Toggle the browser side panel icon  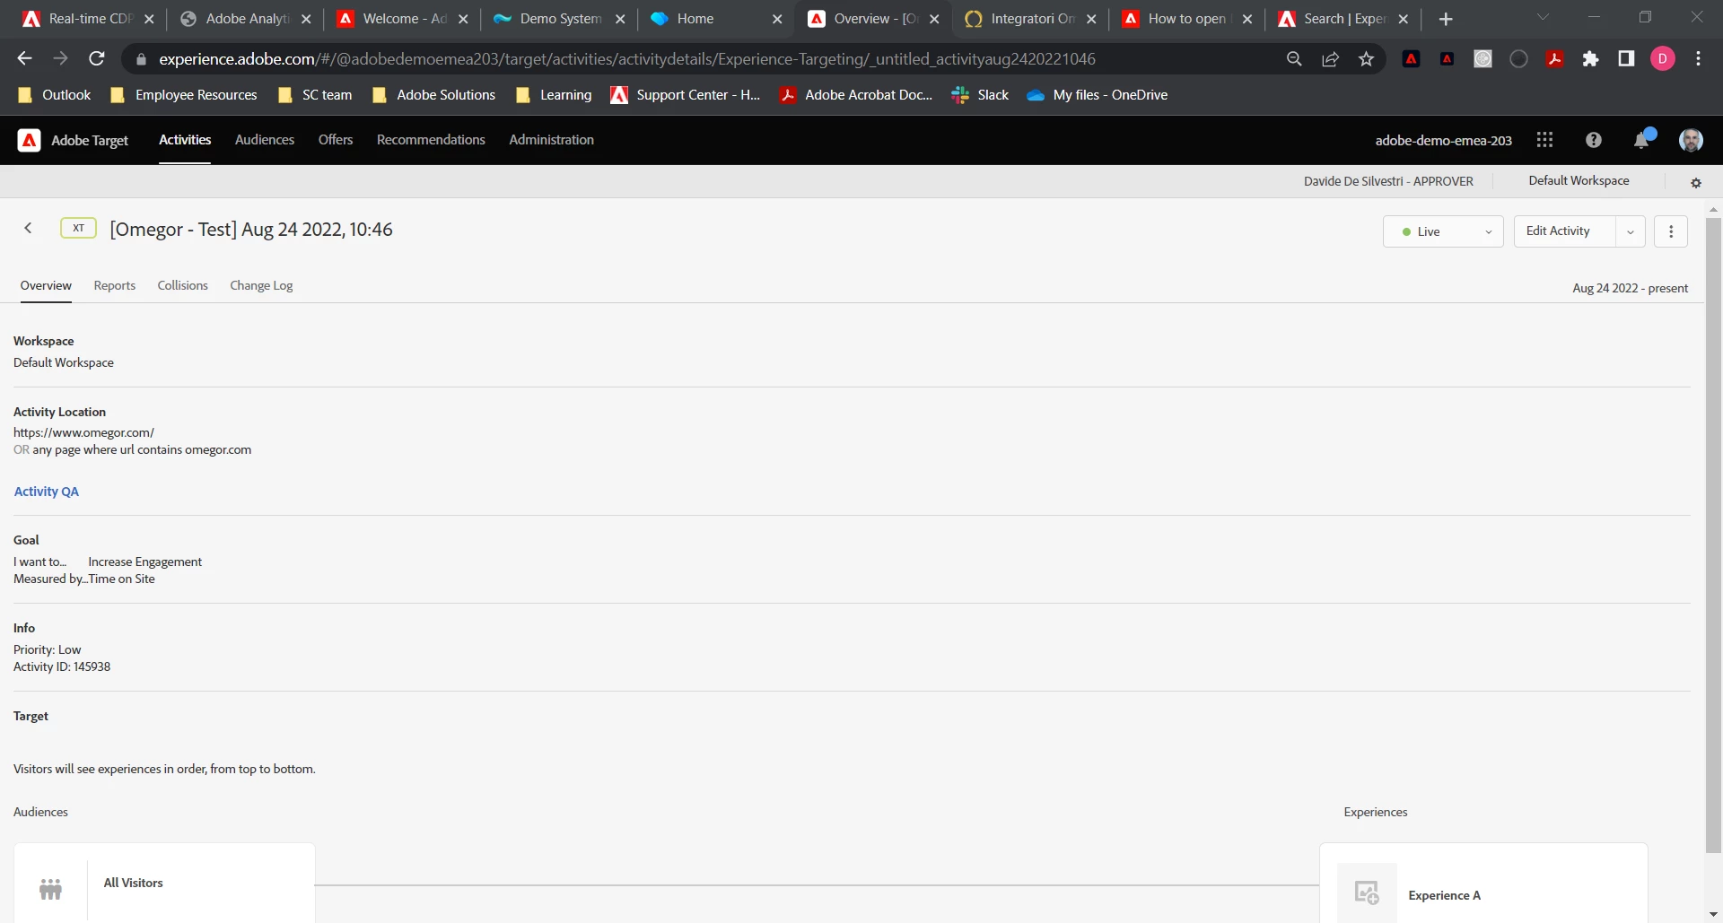coord(1626,59)
